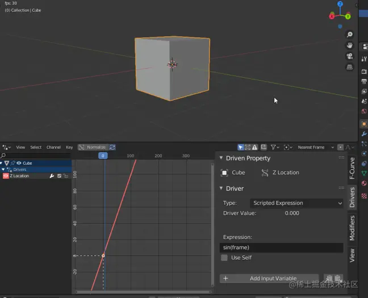
Task: Open the View Layer properties icon
Action: (x=364, y=91)
